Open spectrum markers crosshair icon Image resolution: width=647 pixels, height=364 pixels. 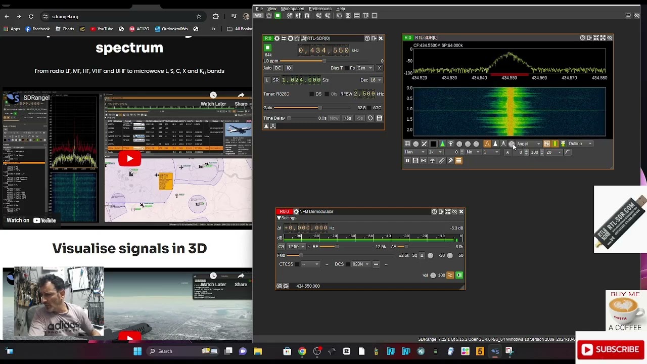432,161
